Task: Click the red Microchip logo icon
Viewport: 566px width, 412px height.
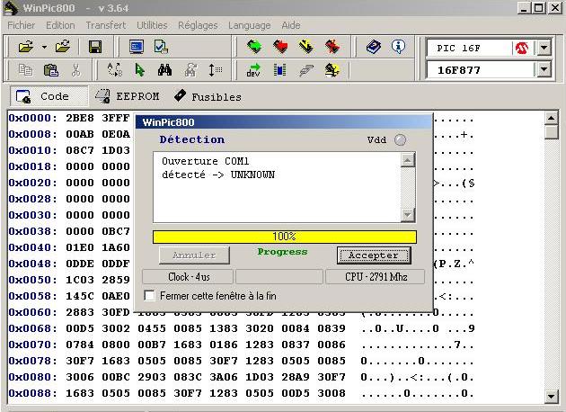Action: [522, 48]
